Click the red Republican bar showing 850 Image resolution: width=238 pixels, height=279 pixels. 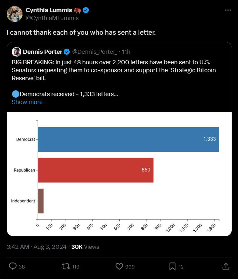point(95,170)
